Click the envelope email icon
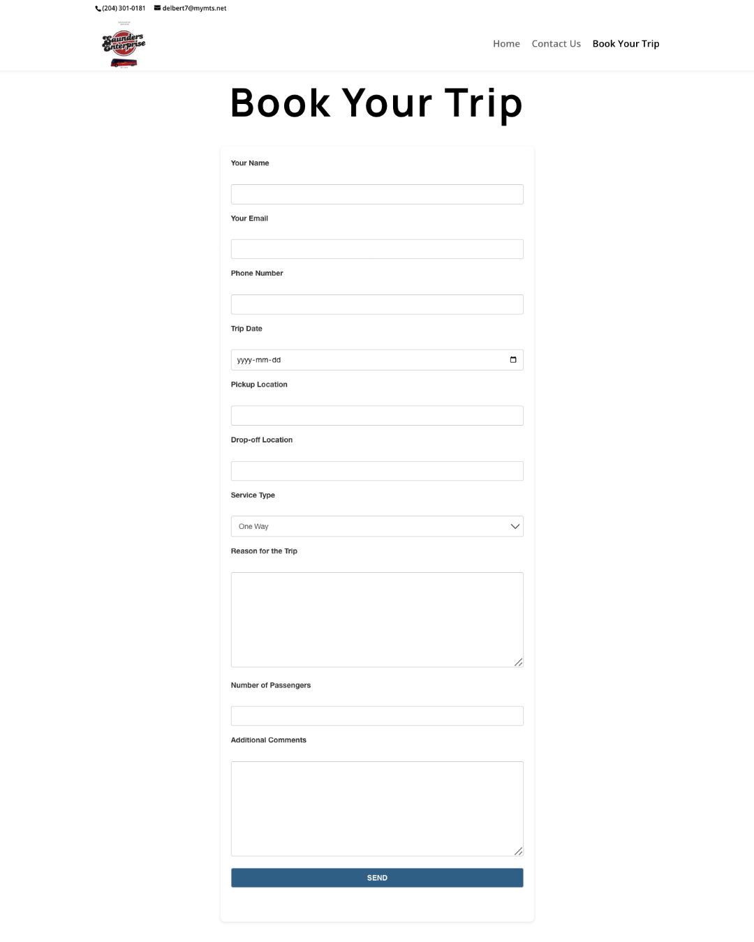Viewport: 754px width, 942px height. point(158,8)
